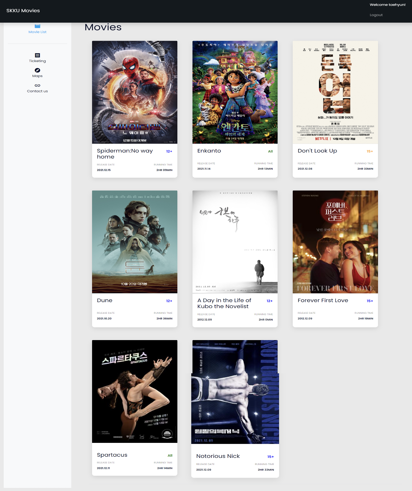Open the Enkanto movie poster
The image size is (412, 491).
pyautogui.click(x=235, y=92)
